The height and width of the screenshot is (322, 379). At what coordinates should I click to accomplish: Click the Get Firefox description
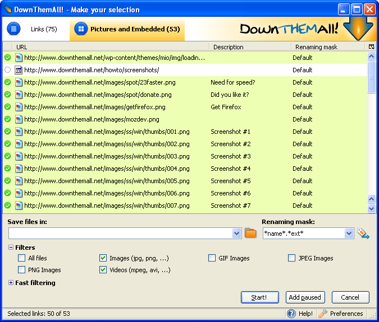[226, 107]
